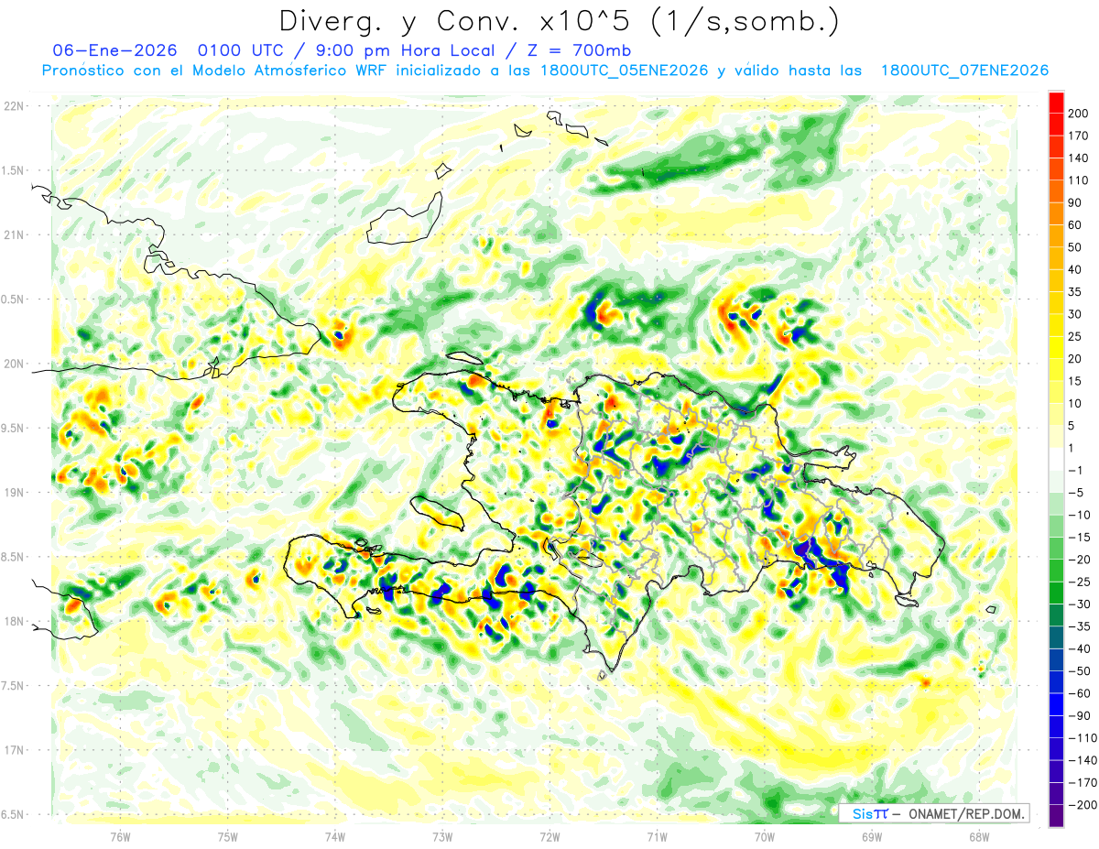Click the '68W' longitude label

click(979, 836)
